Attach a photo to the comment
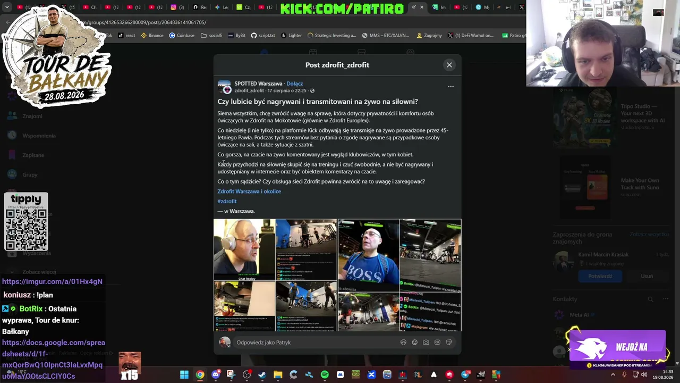The width and height of the screenshot is (680, 383). point(426,343)
